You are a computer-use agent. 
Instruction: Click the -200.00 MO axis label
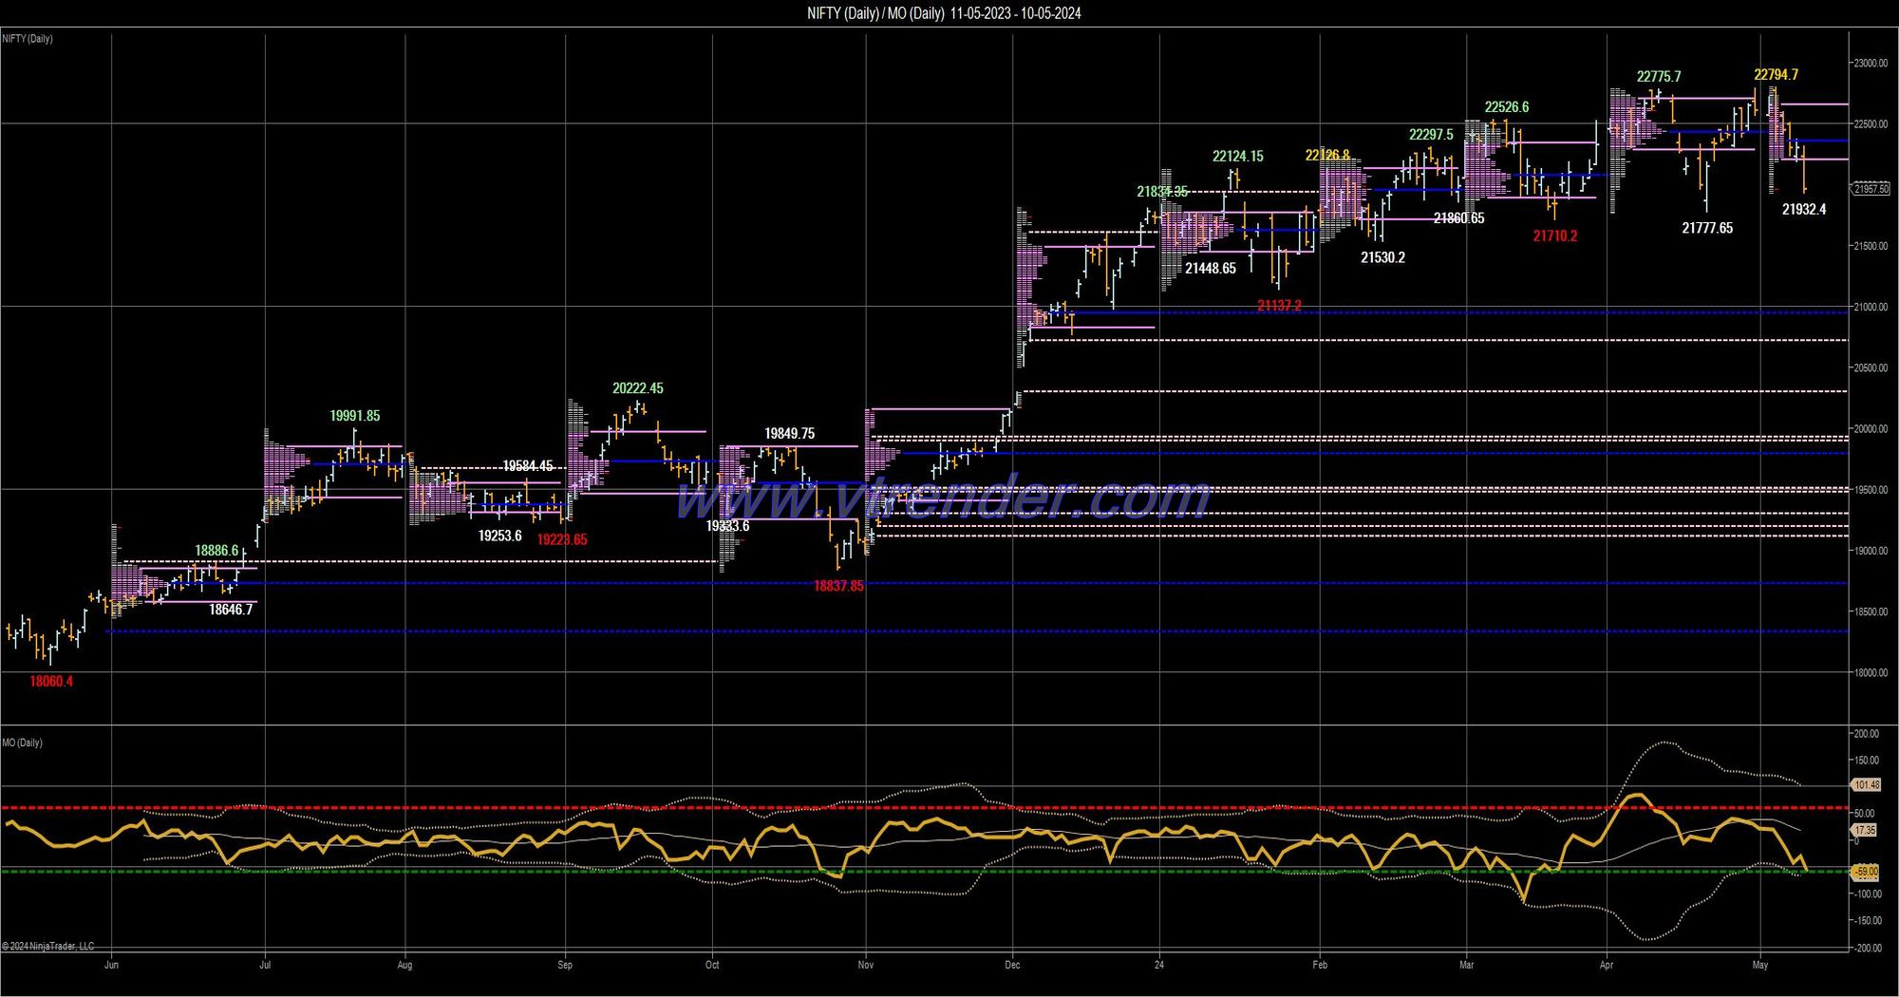[1866, 948]
